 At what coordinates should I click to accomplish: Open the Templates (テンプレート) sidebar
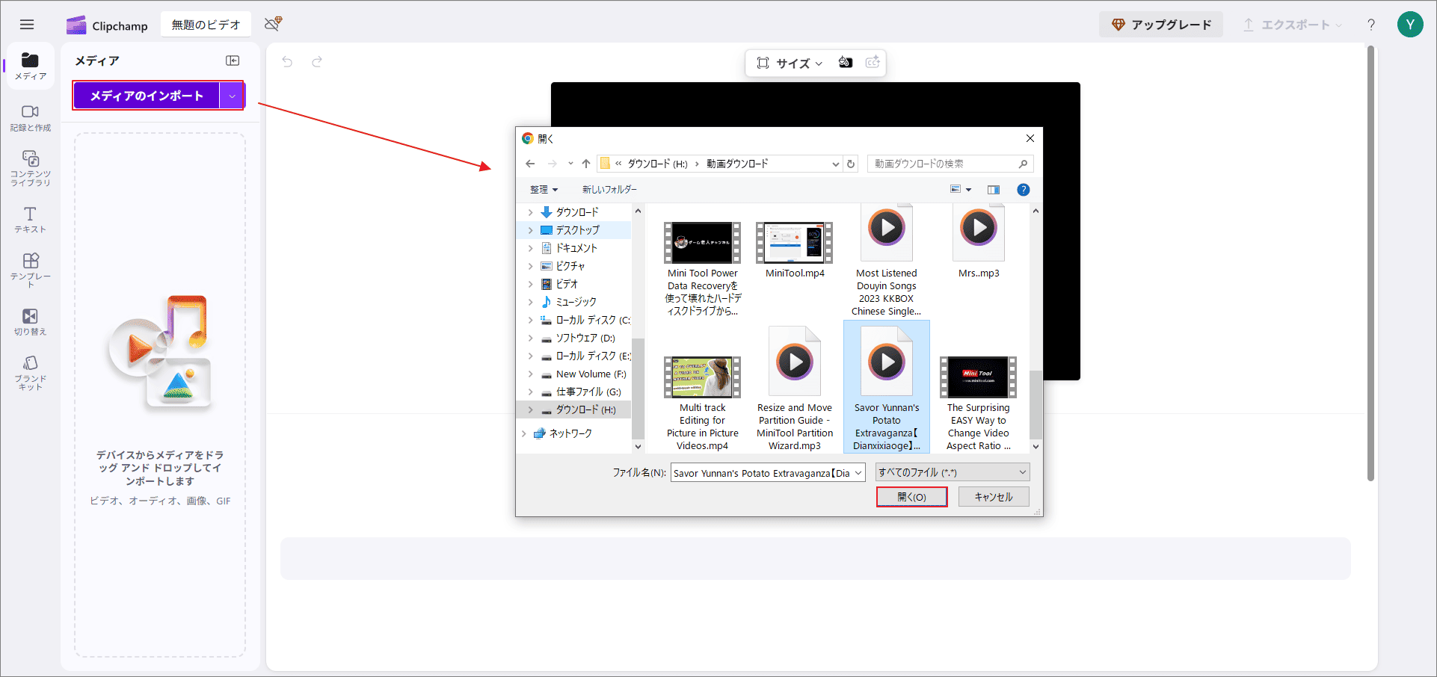30,270
